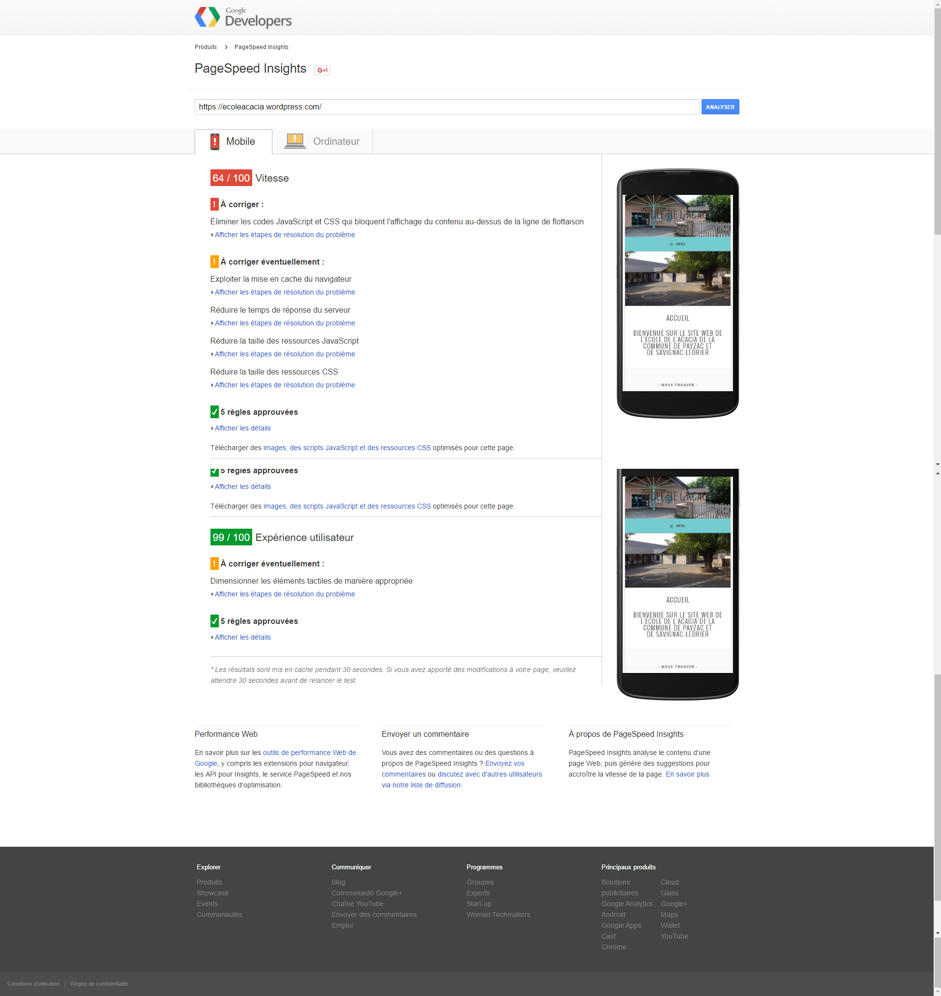The image size is (941, 996).
Task: Open the Produits breadcrumb link
Action: 206,47
